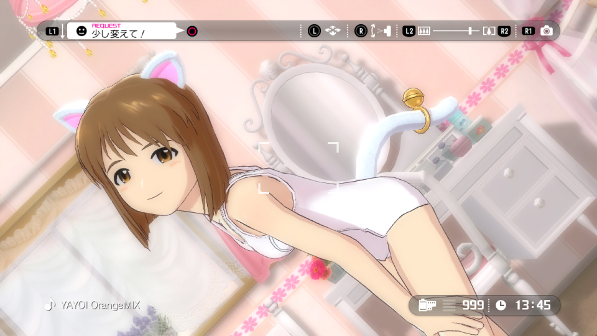Click the L1 button indicator
Viewport: 597px width, 336px height.
[52, 31]
